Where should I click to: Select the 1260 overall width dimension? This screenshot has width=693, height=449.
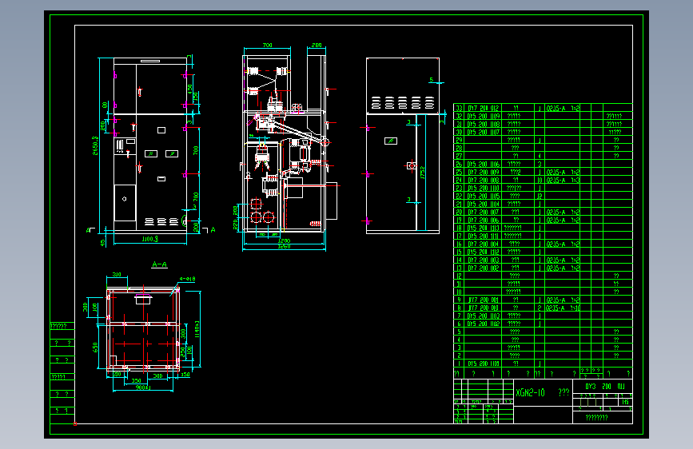click(284, 247)
